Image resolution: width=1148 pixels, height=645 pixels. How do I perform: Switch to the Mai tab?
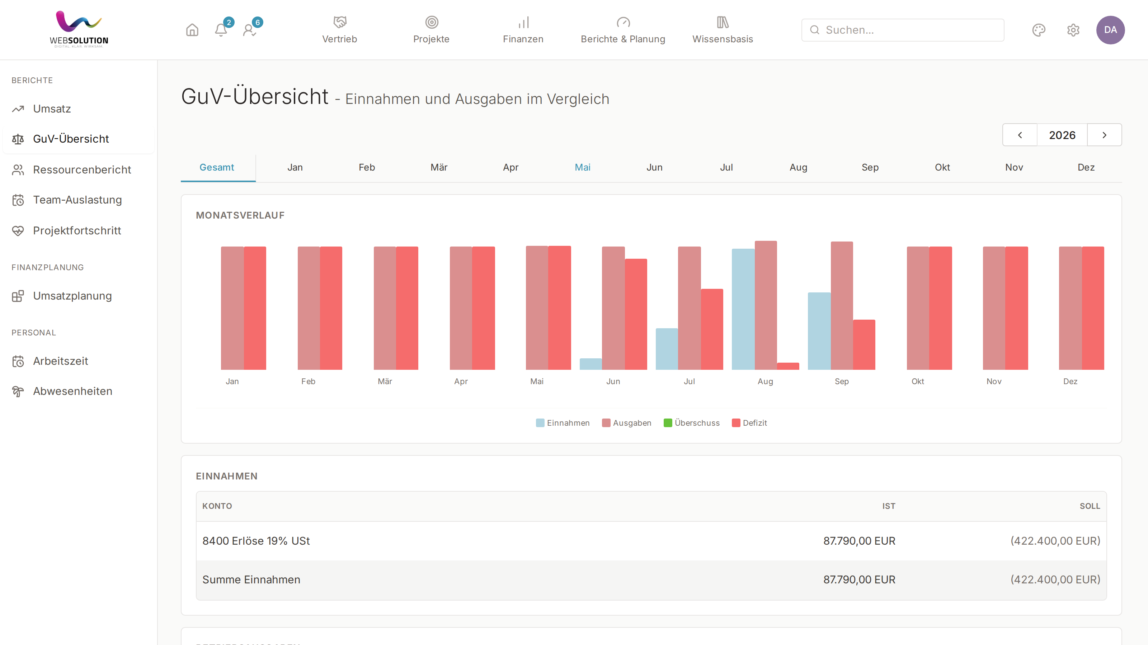point(583,167)
